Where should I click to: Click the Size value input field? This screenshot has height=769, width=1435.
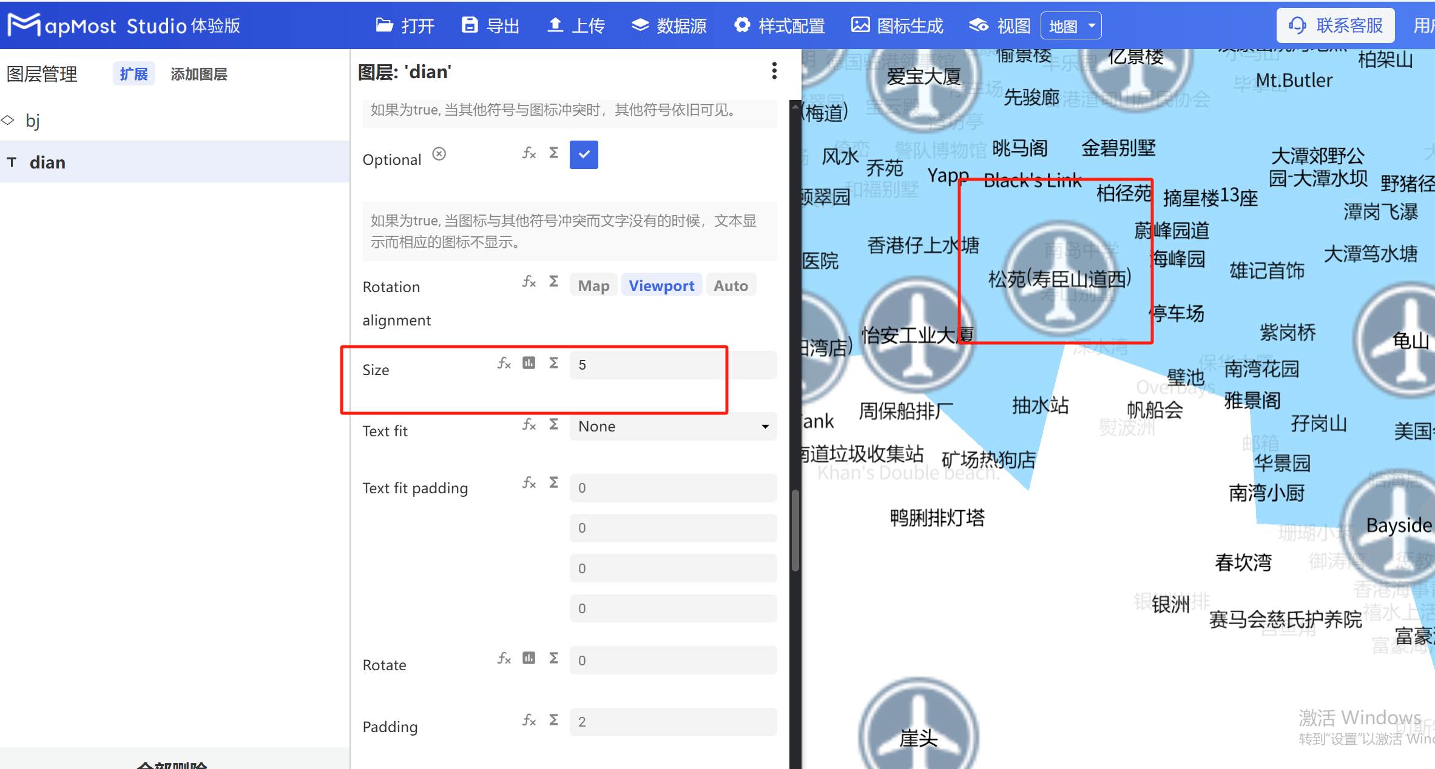coord(647,364)
